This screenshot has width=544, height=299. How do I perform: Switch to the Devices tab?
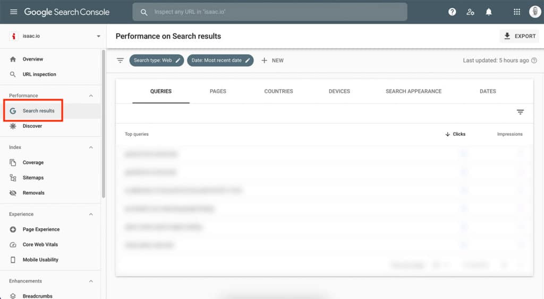339,91
